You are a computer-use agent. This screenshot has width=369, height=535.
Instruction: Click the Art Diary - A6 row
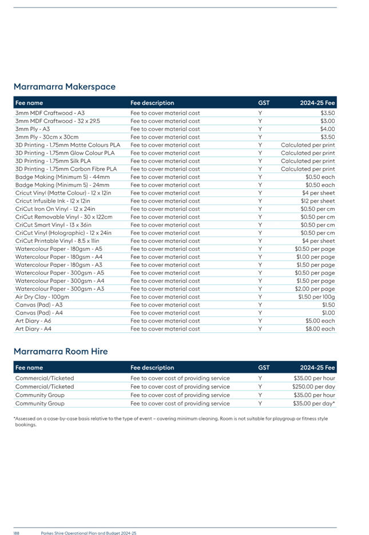click(175, 321)
